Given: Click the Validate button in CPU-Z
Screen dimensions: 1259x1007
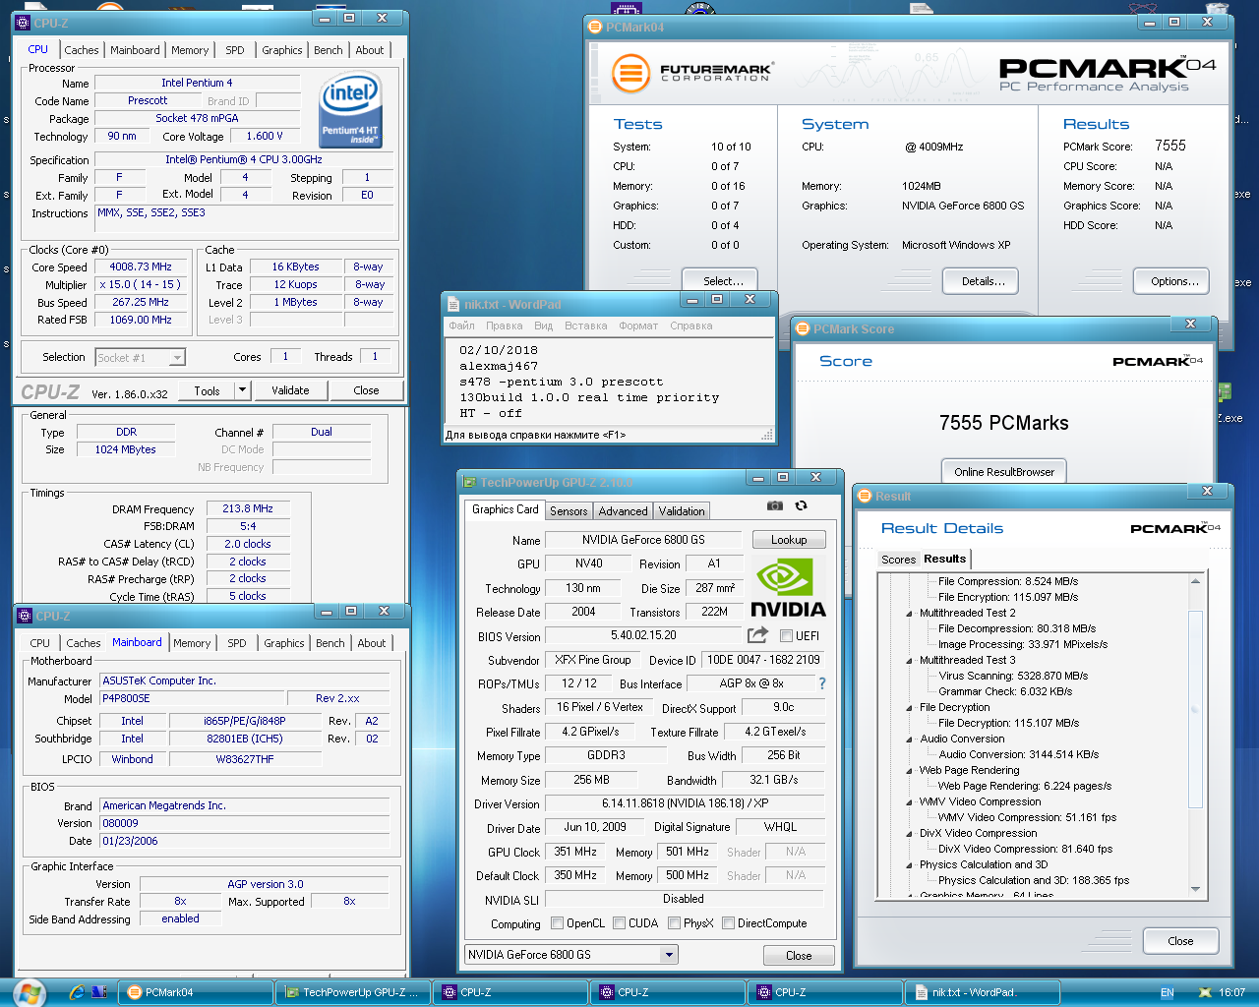Looking at the screenshot, I should pyautogui.click(x=290, y=390).
